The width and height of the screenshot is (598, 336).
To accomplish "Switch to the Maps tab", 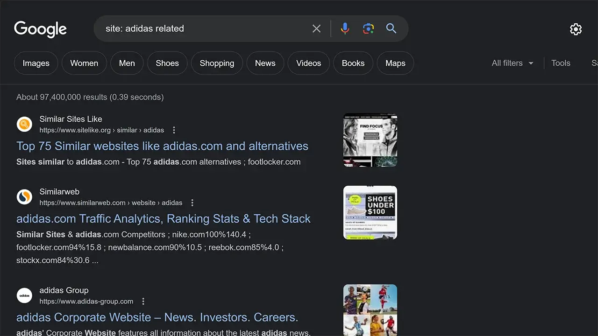I will pos(395,63).
